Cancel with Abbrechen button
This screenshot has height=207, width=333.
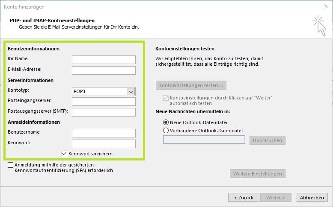click(312, 198)
